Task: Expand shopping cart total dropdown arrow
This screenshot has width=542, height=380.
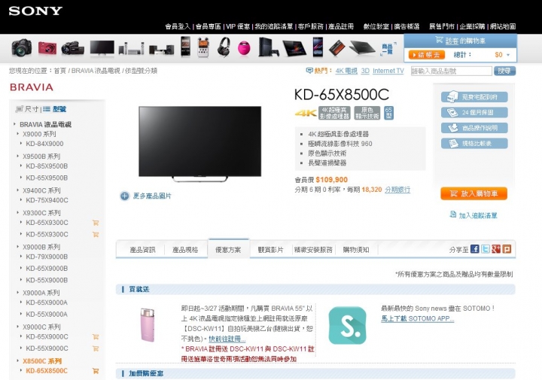Action: click(508, 55)
